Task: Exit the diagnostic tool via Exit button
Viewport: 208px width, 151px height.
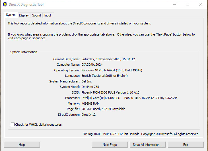Action: [186, 145]
